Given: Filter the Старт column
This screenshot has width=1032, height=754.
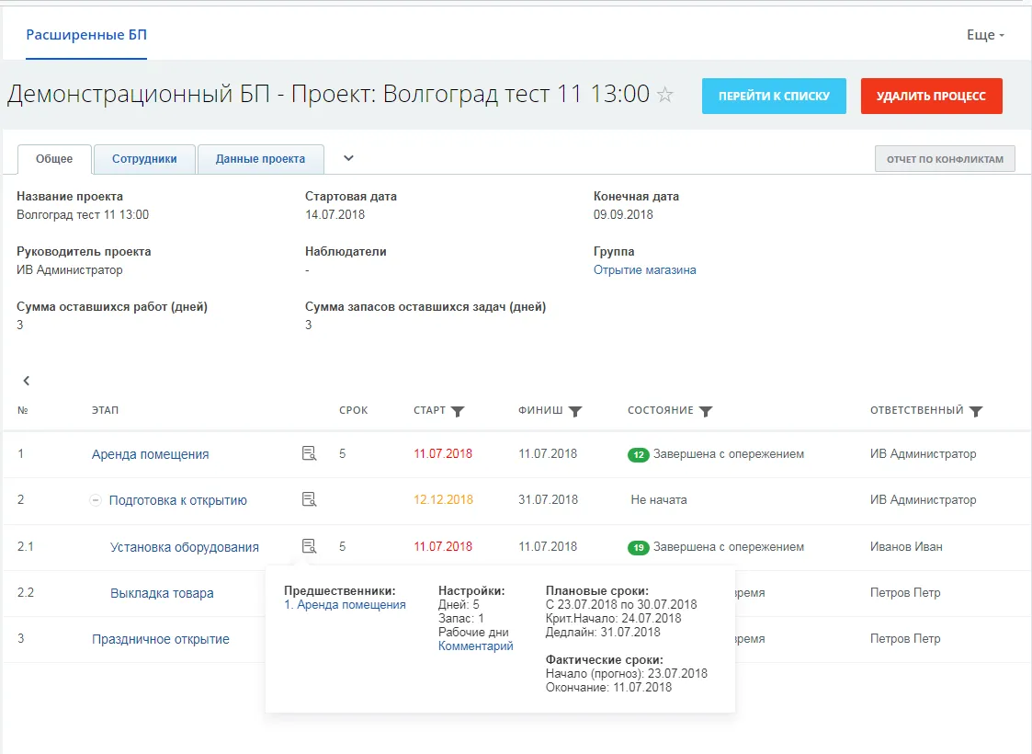Looking at the screenshot, I should click(x=458, y=411).
